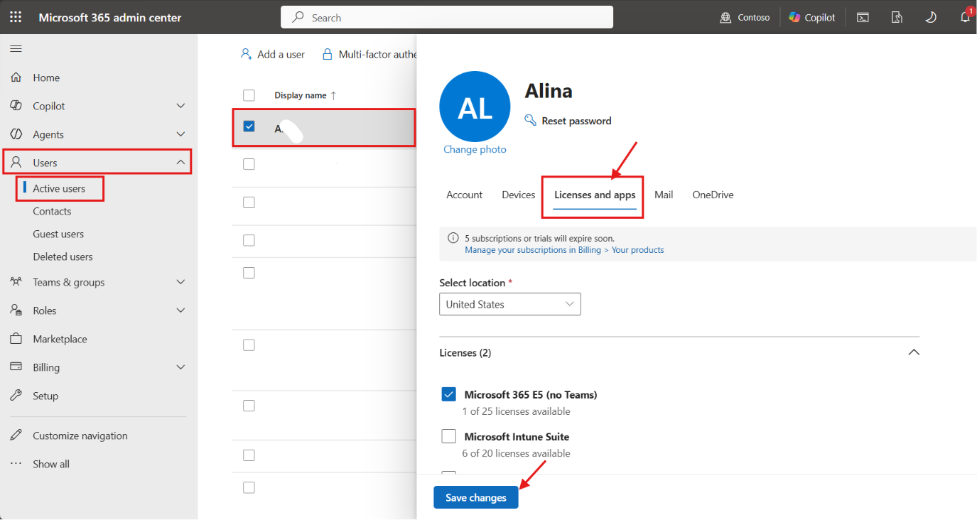Click the Display name column header
977x520 pixels.
301,95
